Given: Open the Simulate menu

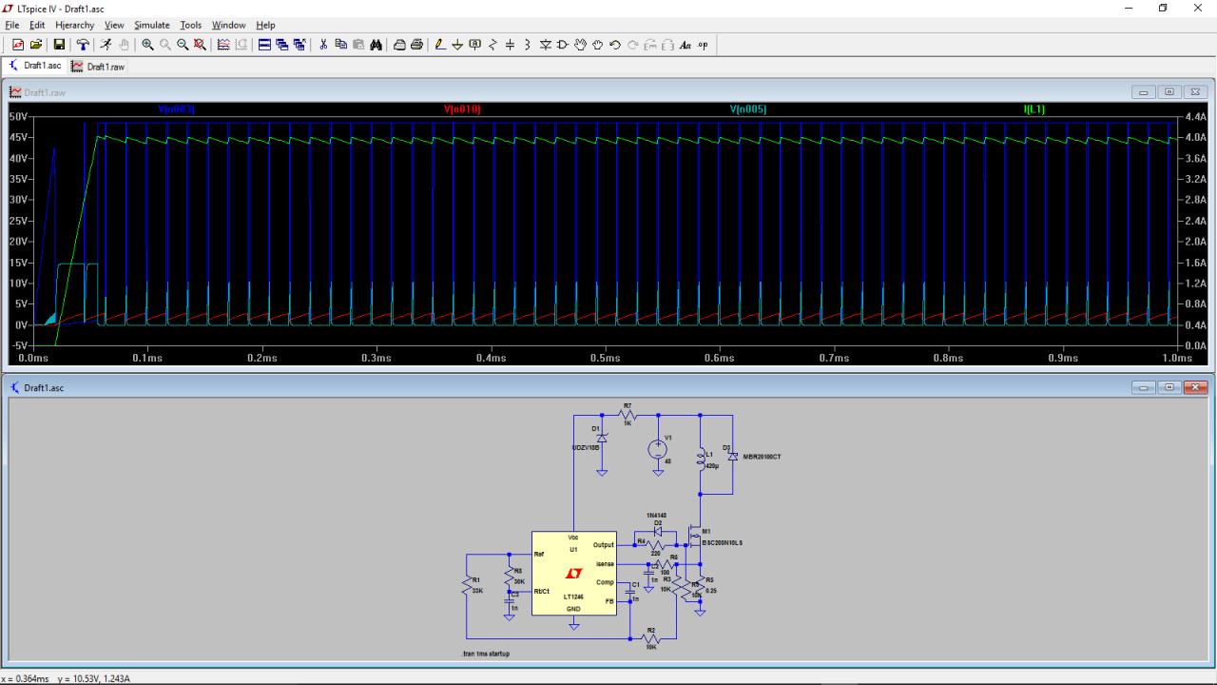Looking at the screenshot, I should click(x=151, y=25).
